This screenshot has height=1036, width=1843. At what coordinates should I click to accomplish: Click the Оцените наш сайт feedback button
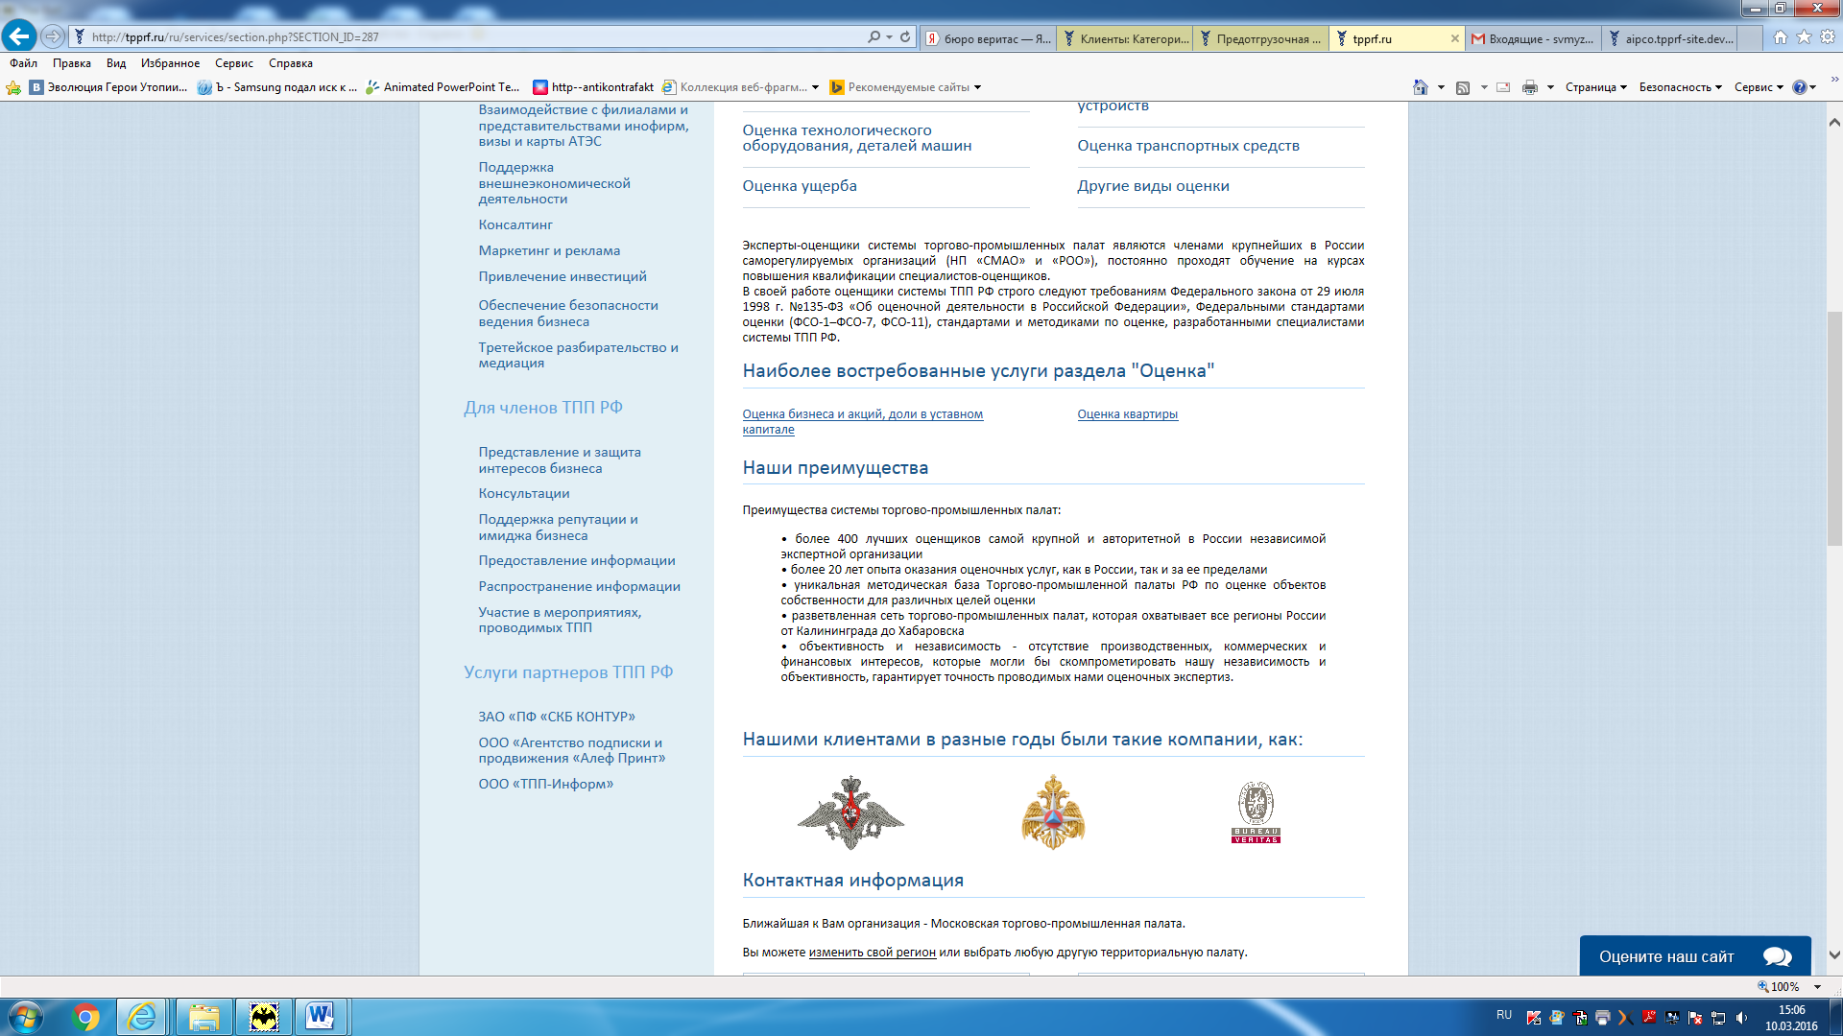point(1695,956)
